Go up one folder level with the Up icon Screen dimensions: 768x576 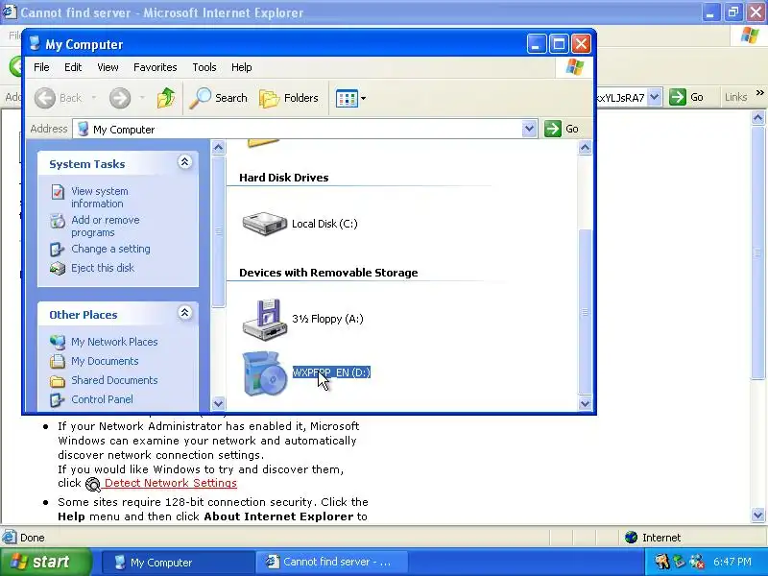coord(166,98)
